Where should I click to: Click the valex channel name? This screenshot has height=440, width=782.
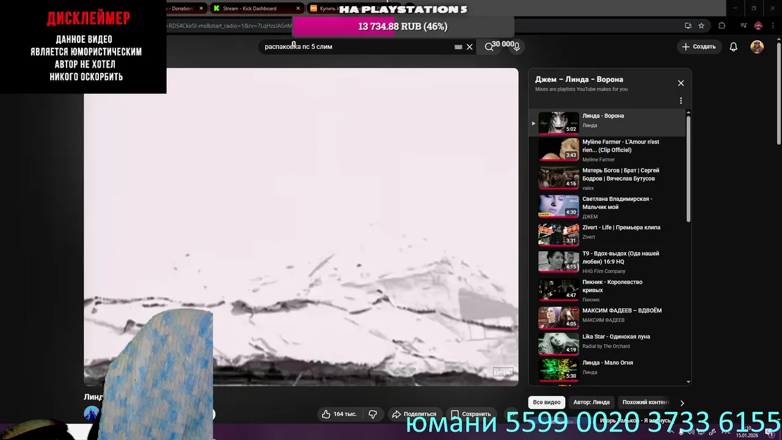coord(588,188)
